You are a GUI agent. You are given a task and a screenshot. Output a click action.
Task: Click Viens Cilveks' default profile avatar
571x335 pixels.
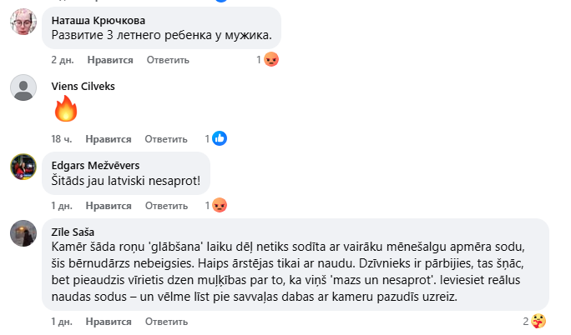point(23,88)
